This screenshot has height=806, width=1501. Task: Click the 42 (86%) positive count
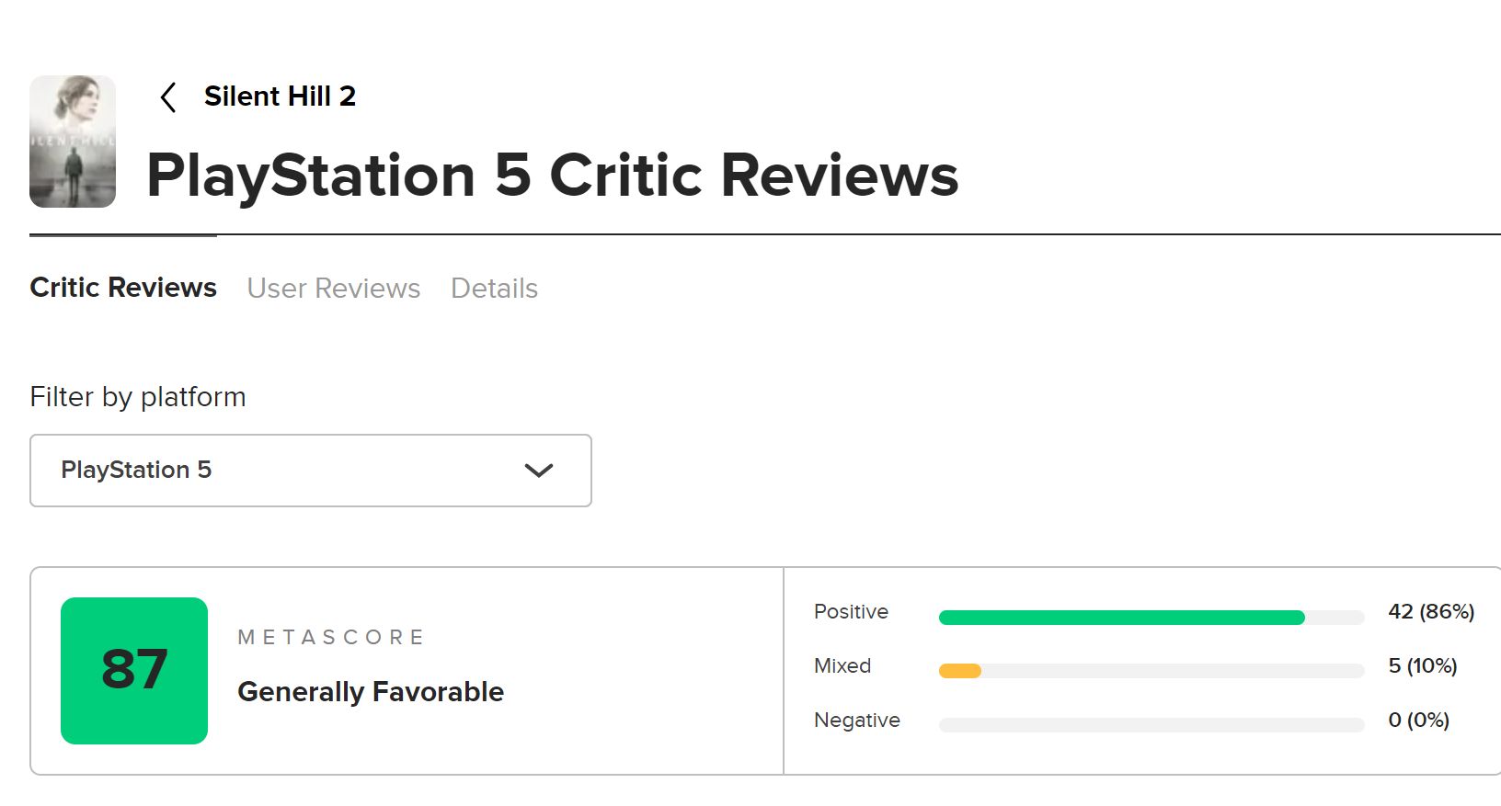tap(1431, 612)
